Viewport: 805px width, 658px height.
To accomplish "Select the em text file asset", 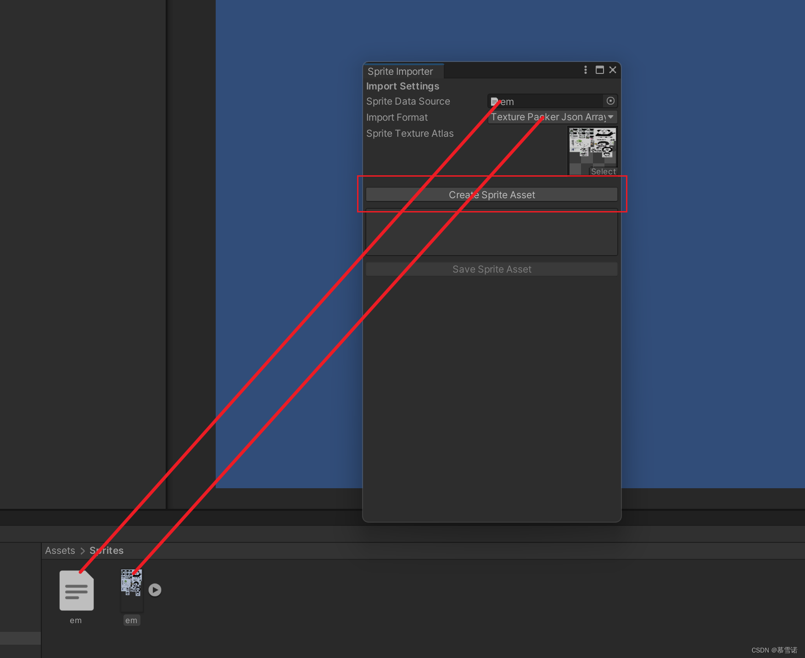I will (77, 591).
